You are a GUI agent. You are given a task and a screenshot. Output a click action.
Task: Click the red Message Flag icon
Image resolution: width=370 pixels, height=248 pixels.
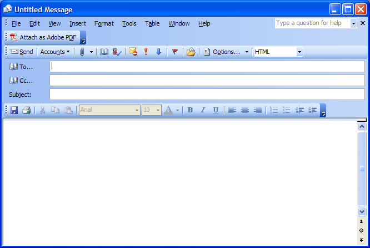tap(175, 52)
